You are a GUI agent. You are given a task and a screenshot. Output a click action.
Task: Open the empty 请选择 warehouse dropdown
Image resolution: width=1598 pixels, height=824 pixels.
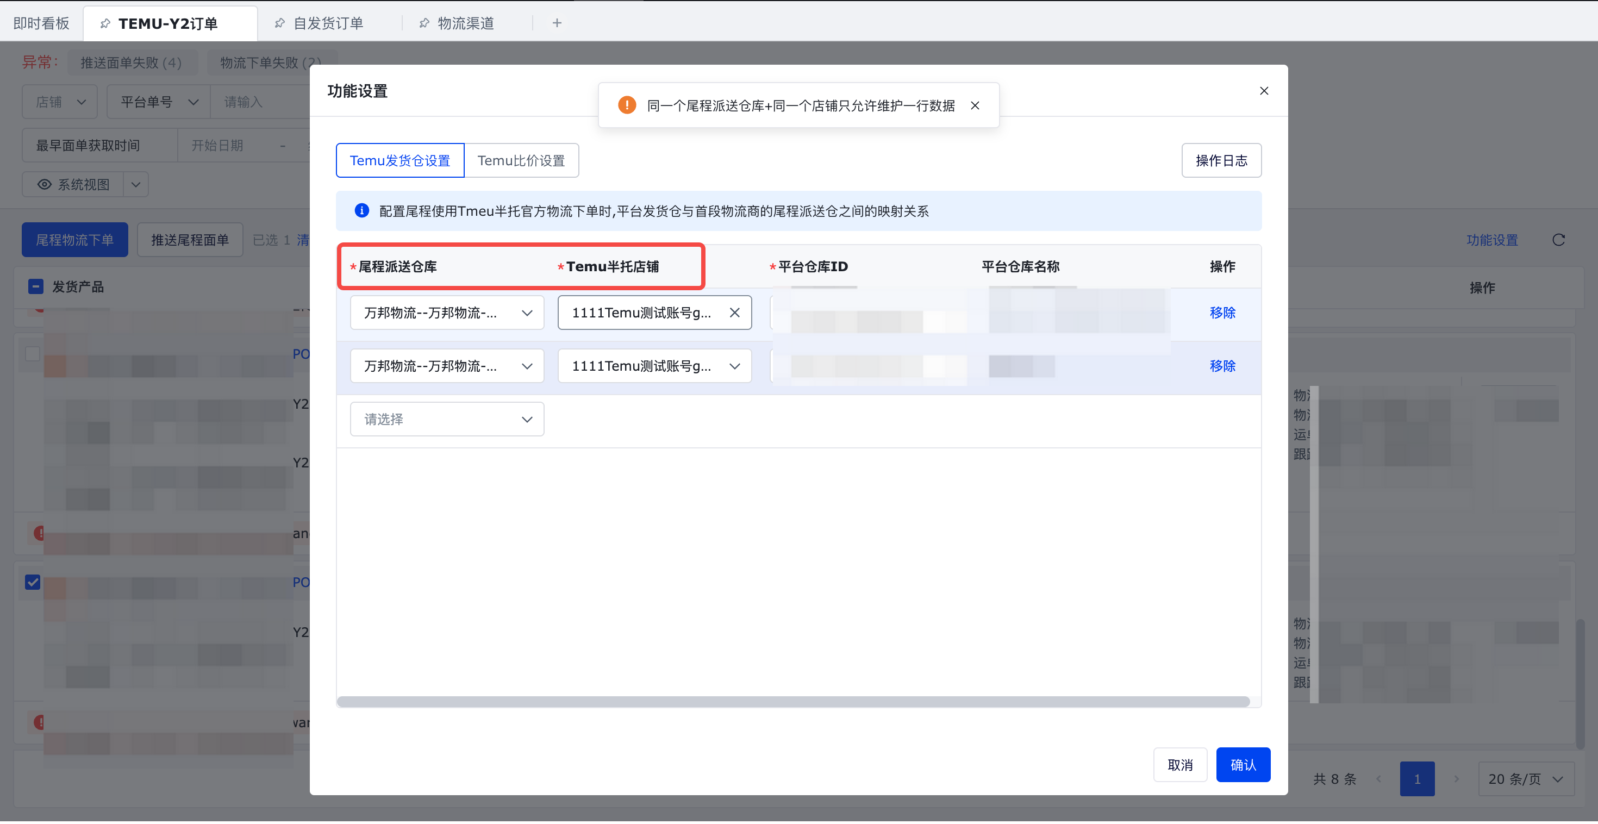coord(447,420)
